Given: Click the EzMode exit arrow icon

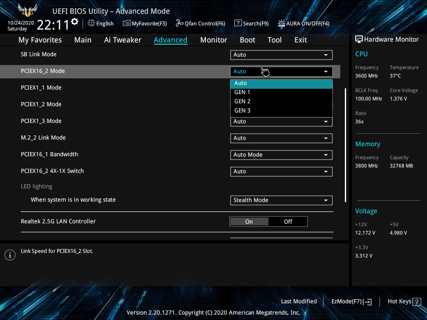Looking at the screenshot, I should tap(367, 302).
